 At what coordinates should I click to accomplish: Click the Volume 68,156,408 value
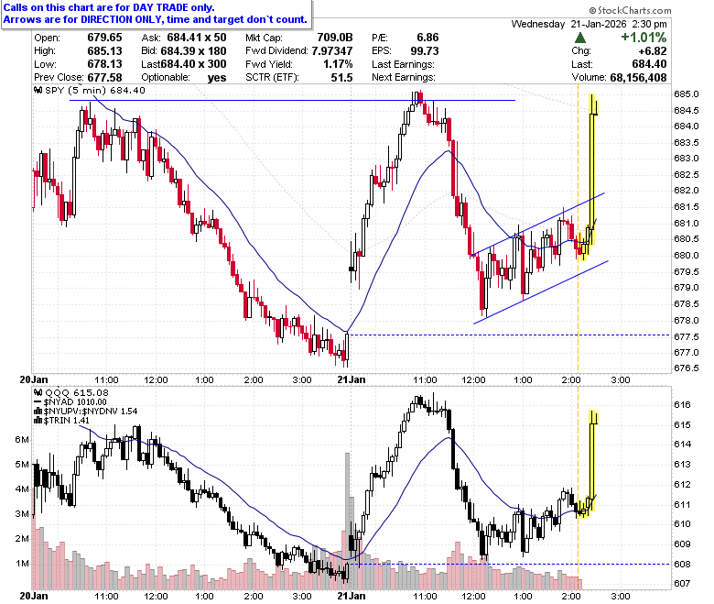coord(638,78)
